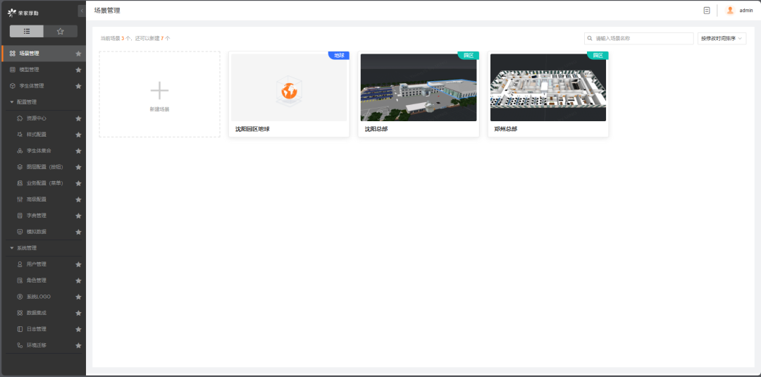The image size is (761, 377).
Task: Switch to the menu list view tab
Action: [x=27, y=31]
